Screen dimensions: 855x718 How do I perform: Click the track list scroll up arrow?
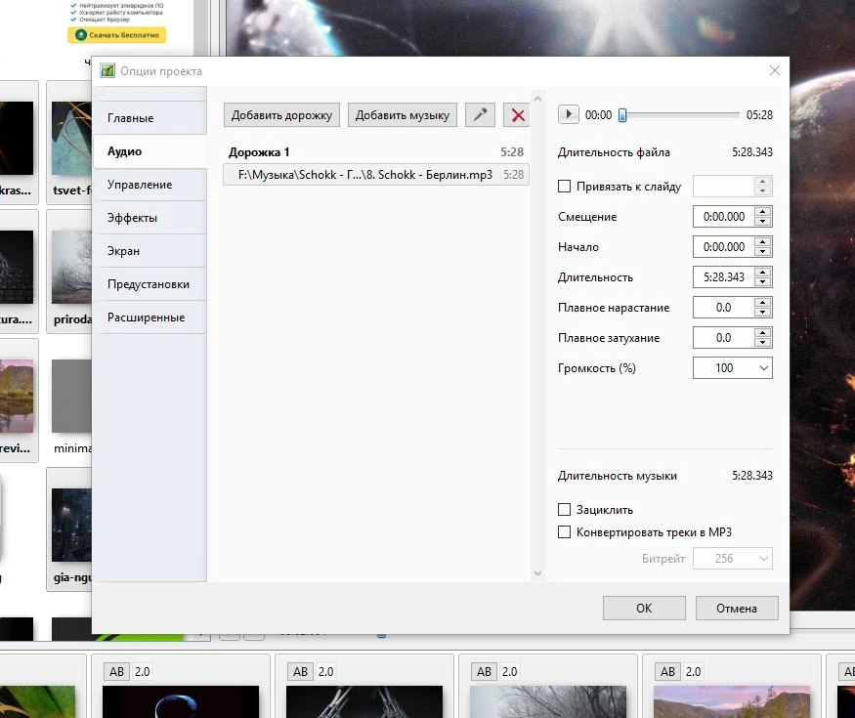pos(537,100)
